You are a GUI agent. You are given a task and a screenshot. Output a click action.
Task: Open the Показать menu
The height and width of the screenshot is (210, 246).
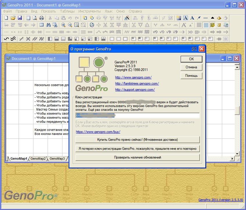click(49, 11)
